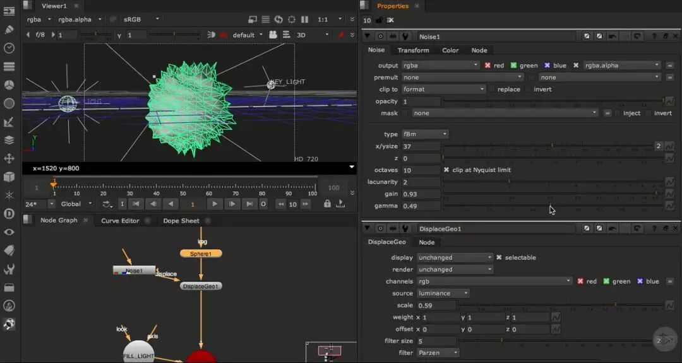This screenshot has height=363, width=682.
Task: Open the sRGB viewer colorspace dropdown
Action: [x=141, y=20]
